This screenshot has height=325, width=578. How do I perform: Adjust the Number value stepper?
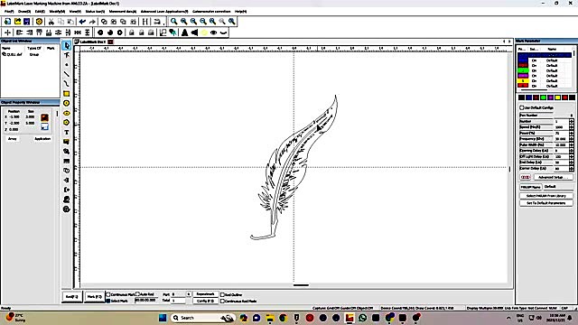click(572, 121)
